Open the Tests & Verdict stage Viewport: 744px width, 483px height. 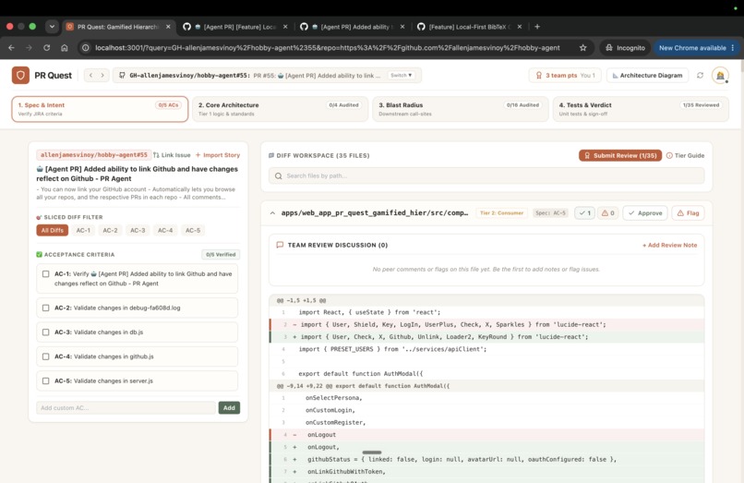(641, 109)
